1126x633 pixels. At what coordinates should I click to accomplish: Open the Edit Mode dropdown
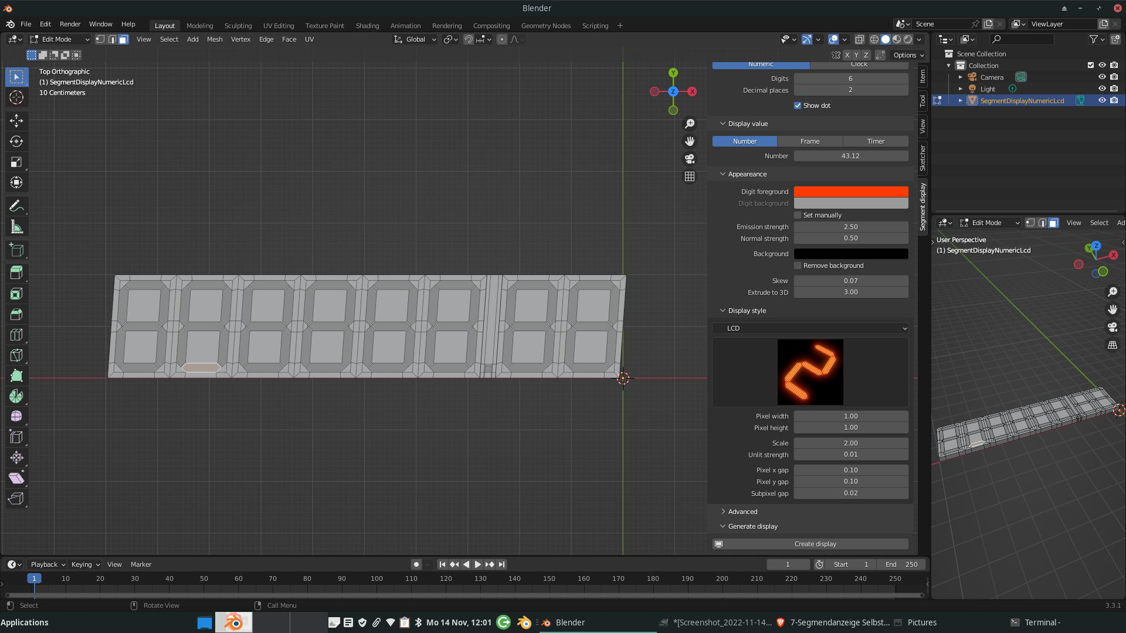click(x=59, y=39)
